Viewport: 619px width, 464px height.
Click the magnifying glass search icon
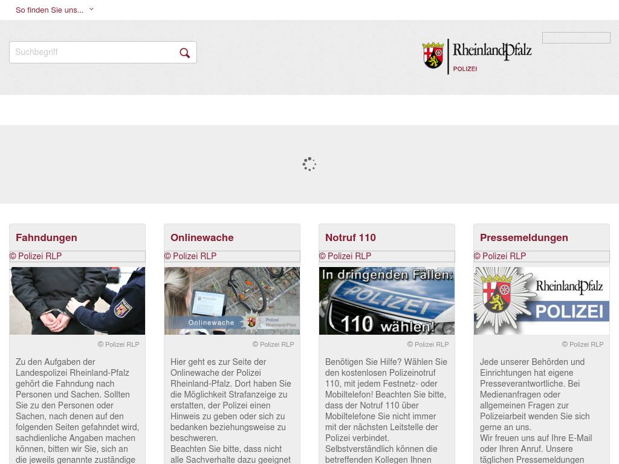185,53
